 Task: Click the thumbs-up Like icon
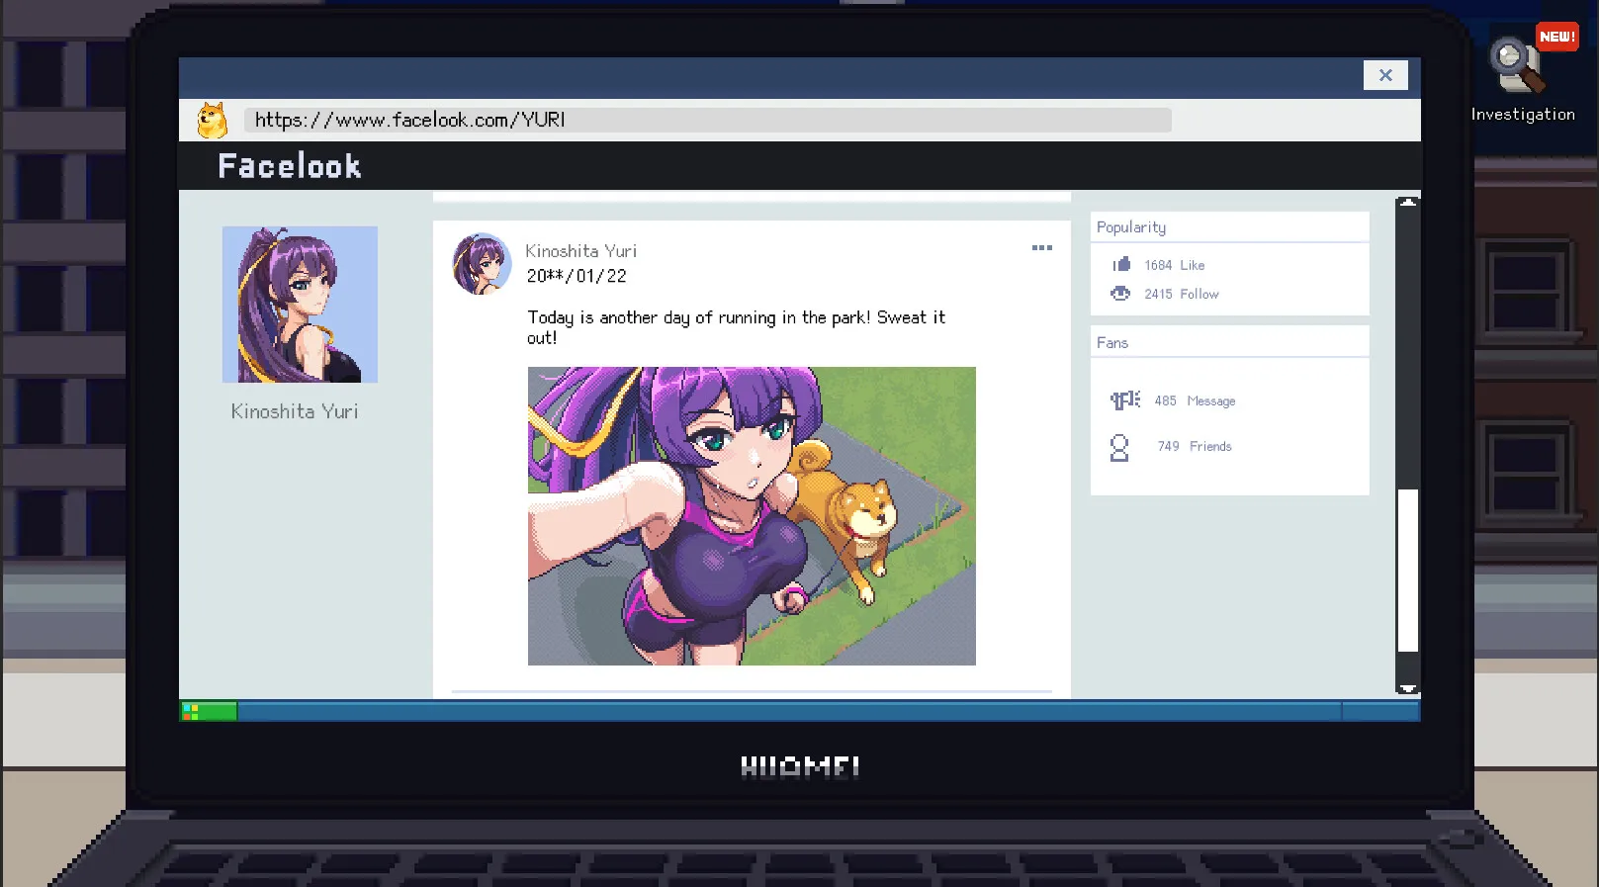click(1121, 264)
